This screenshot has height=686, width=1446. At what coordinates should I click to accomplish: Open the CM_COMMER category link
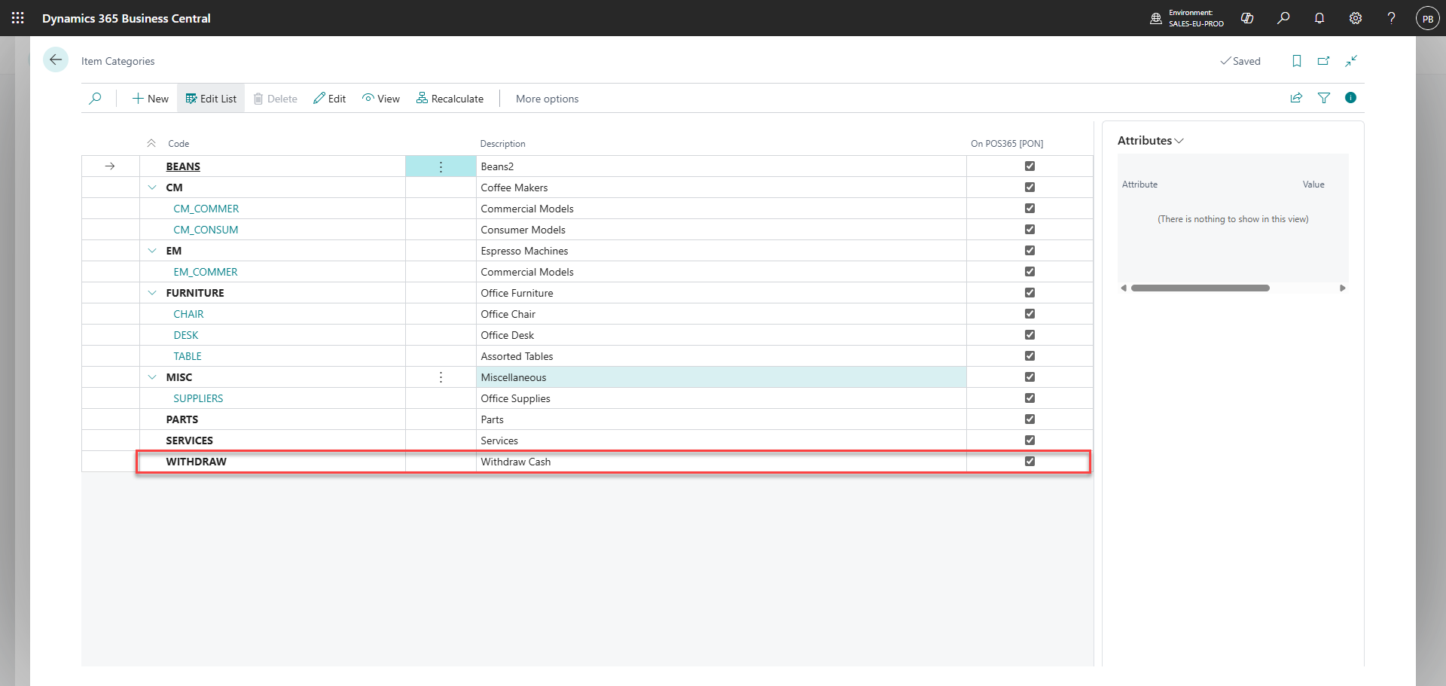coord(206,209)
